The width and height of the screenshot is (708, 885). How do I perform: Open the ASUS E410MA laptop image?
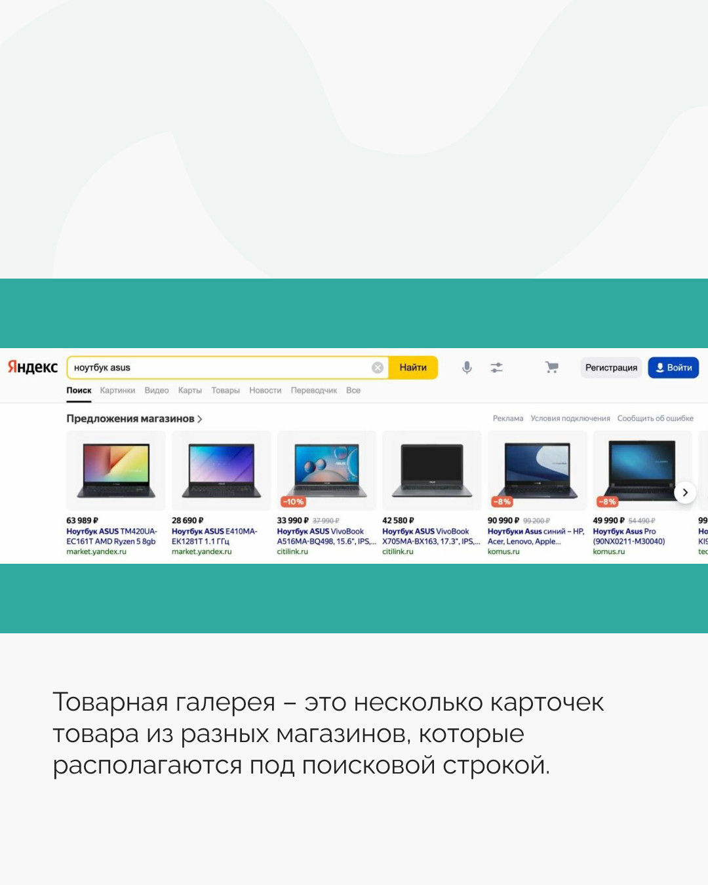point(222,470)
